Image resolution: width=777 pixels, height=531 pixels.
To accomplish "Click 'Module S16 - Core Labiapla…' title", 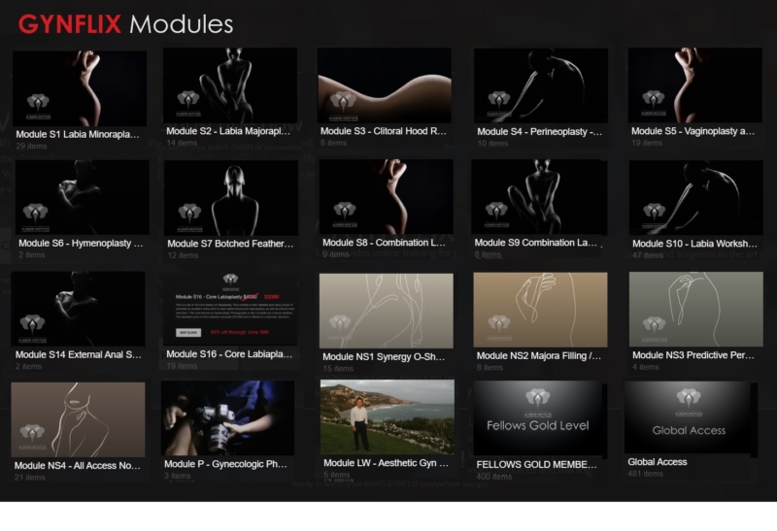I will click(229, 354).
